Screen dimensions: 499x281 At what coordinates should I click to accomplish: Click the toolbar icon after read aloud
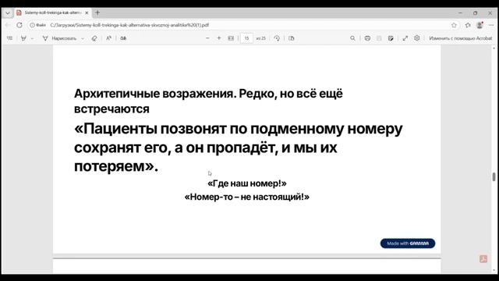click(123, 38)
